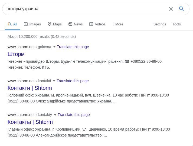Expand dropdown arrow next to kontakti result

coord(54,81)
